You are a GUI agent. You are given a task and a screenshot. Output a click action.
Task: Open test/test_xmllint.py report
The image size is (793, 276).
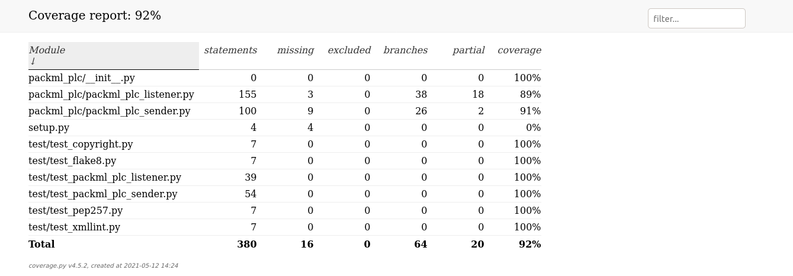(x=74, y=227)
